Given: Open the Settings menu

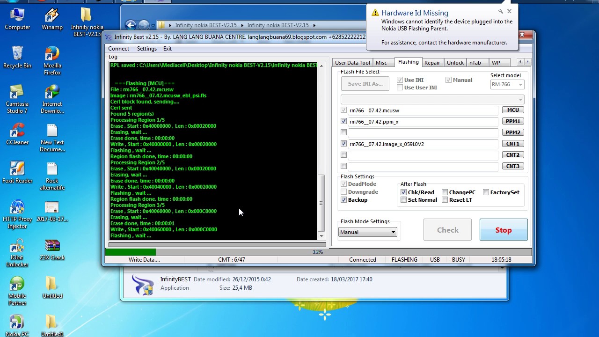Looking at the screenshot, I should (x=146, y=49).
